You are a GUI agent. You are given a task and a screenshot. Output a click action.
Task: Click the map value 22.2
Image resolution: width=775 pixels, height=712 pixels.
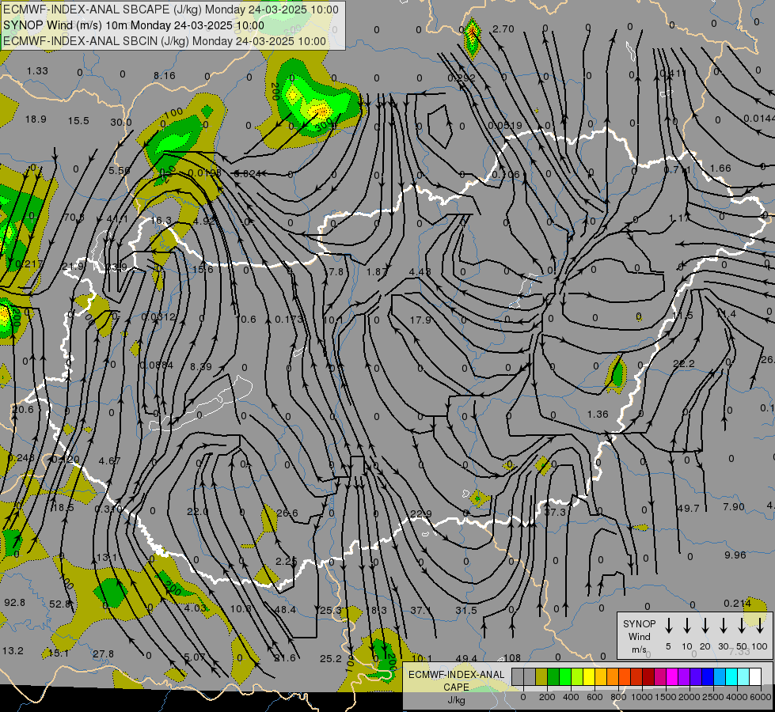[683, 363]
